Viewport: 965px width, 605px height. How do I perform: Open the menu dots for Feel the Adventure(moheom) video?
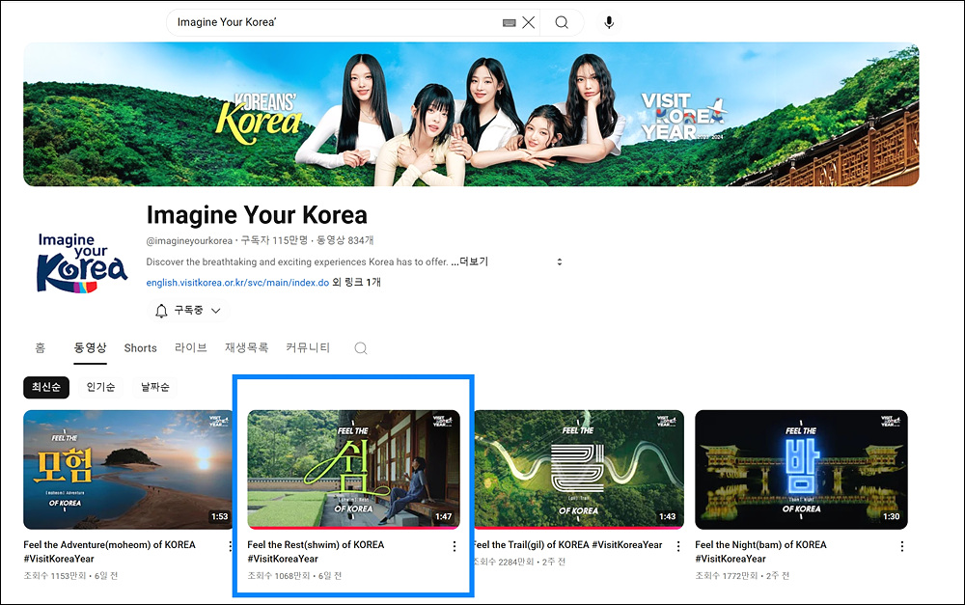coord(231,546)
